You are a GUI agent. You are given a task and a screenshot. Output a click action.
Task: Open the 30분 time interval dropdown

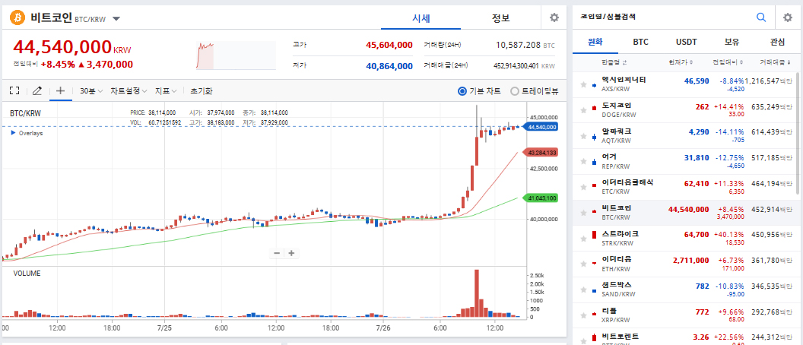[90, 91]
